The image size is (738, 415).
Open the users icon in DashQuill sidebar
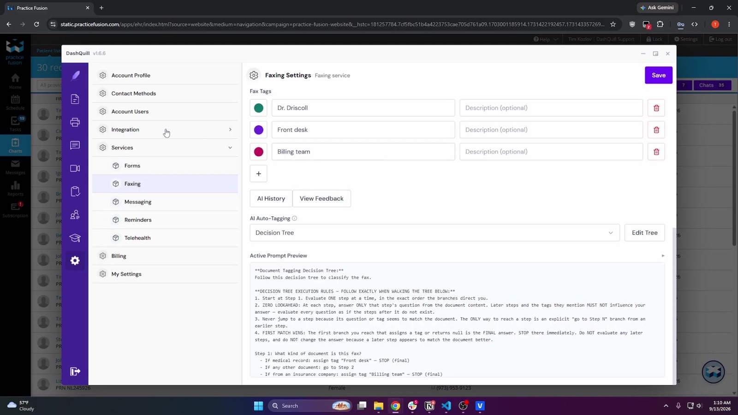tap(75, 214)
